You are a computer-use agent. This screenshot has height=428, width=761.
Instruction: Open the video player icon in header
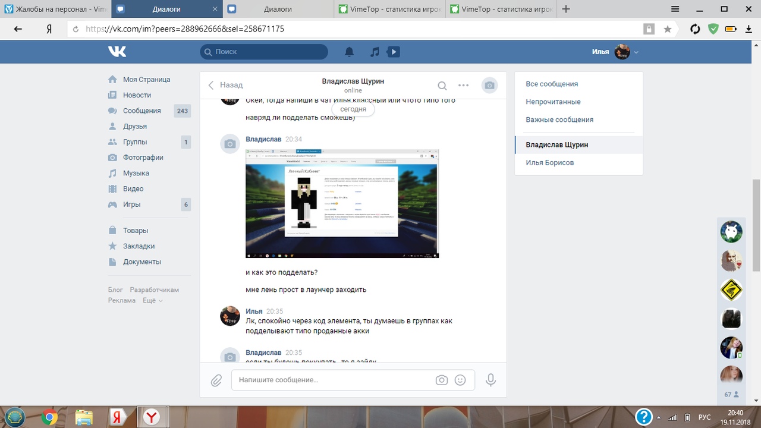pos(392,52)
